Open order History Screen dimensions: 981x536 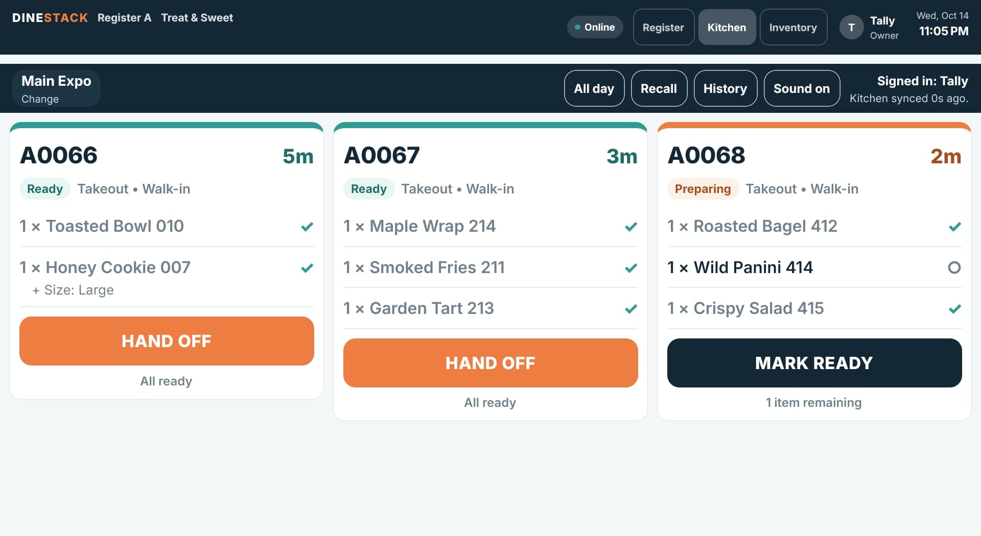(x=725, y=88)
